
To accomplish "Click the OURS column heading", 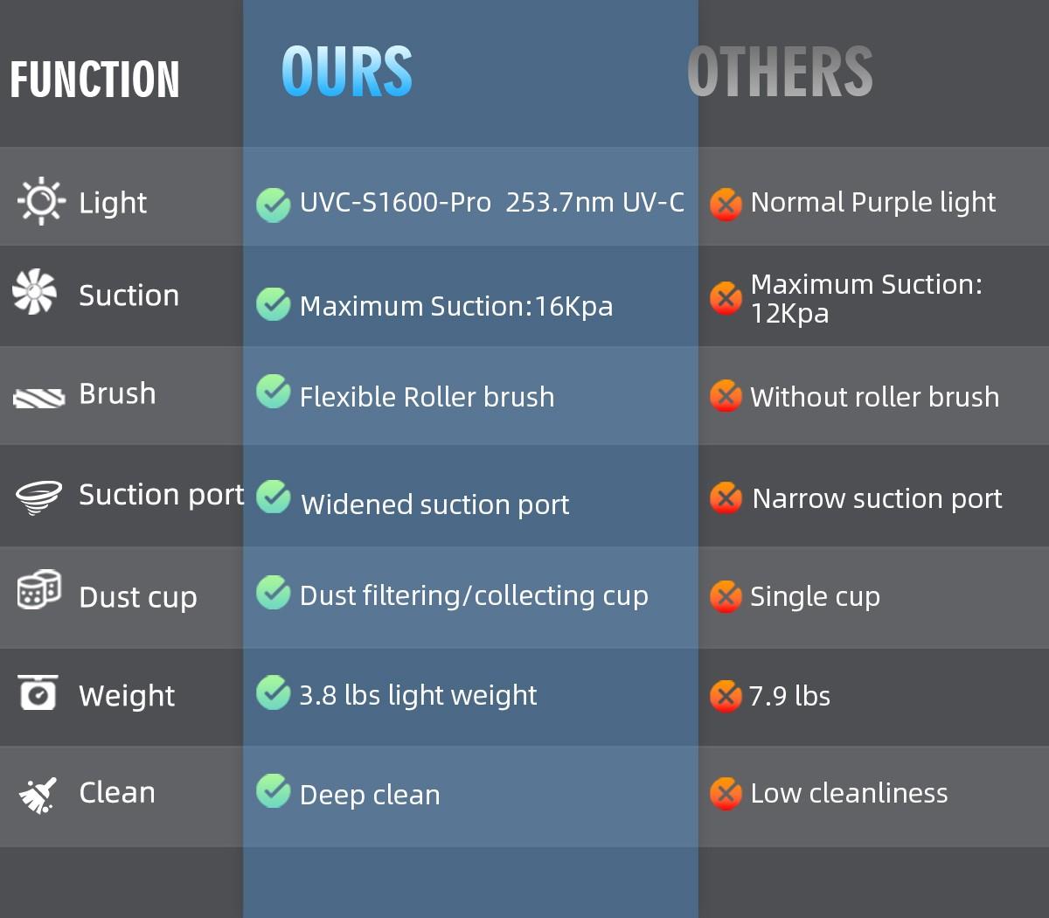I will pos(347,72).
